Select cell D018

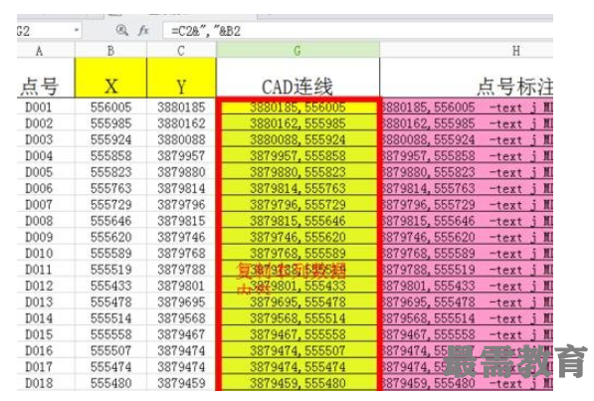(x=46, y=383)
